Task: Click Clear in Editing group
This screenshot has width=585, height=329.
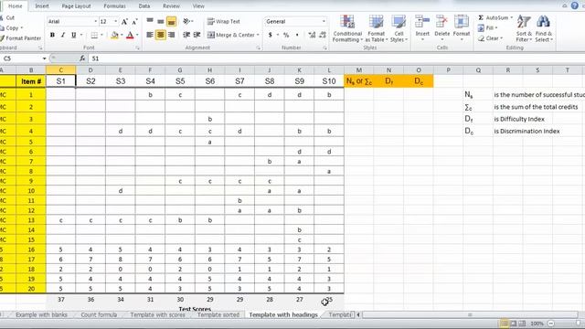Action: click(x=491, y=38)
